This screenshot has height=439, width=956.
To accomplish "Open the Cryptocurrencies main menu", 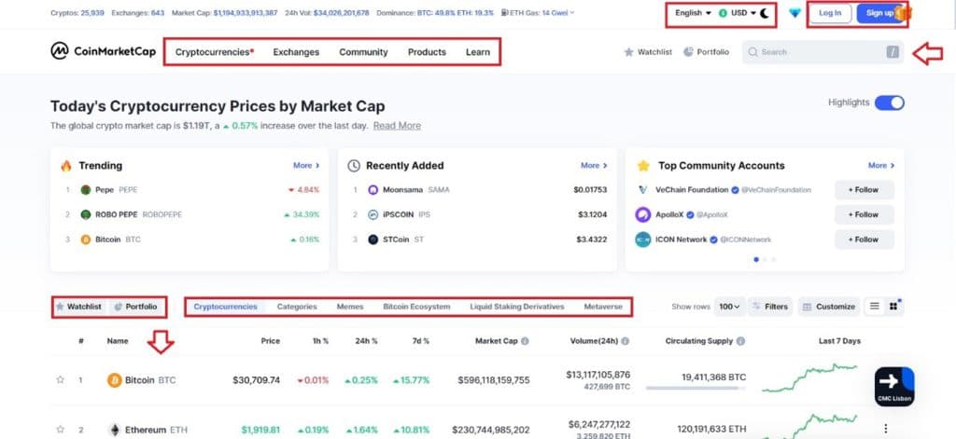I will click(x=215, y=52).
